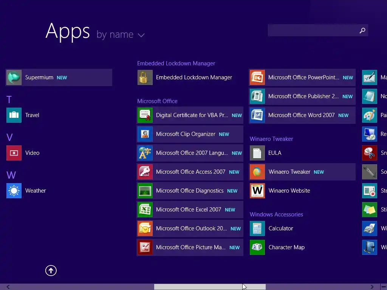Expand the 'by name' sort dropdown

click(x=121, y=35)
